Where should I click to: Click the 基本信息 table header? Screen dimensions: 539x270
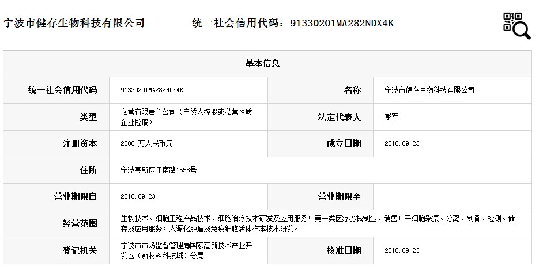coord(267,64)
